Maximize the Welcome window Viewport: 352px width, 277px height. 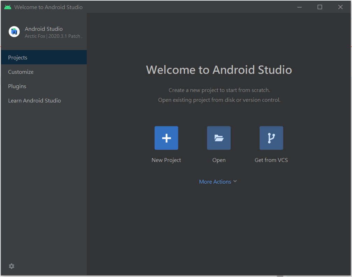click(320, 7)
